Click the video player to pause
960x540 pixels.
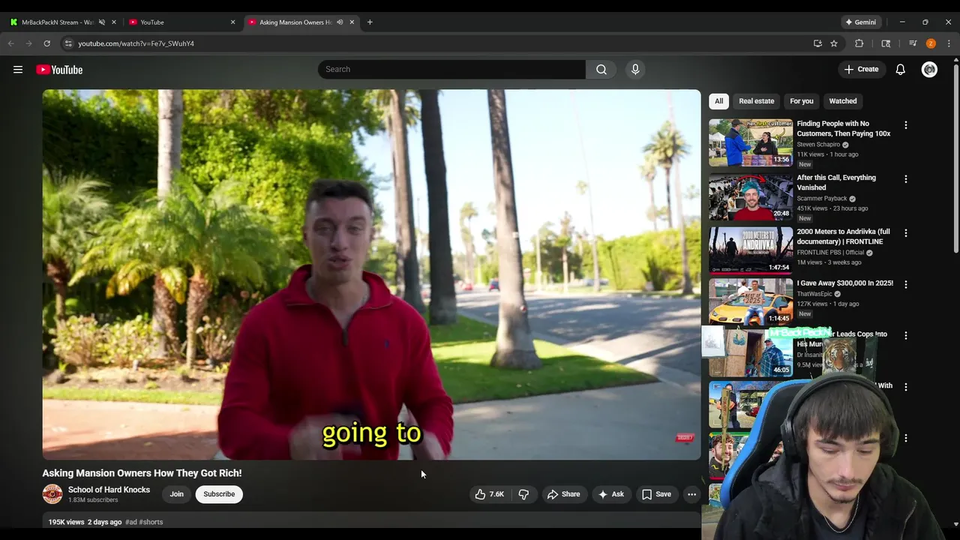pyautogui.click(x=371, y=274)
